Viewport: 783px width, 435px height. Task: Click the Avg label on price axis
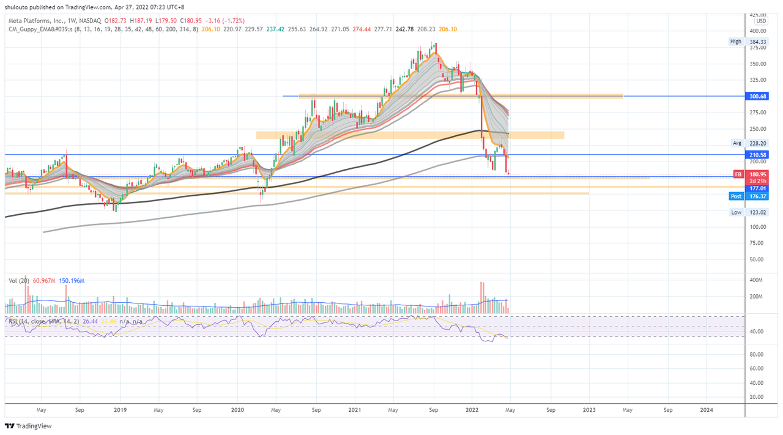click(737, 143)
